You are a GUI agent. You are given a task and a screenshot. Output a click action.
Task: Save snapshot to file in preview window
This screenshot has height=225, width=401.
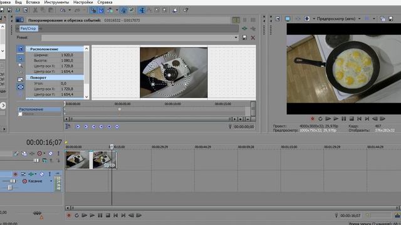pos(391,19)
